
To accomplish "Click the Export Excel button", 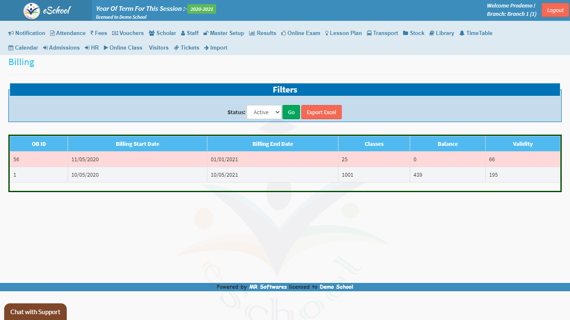I will click(x=321, y=112).
